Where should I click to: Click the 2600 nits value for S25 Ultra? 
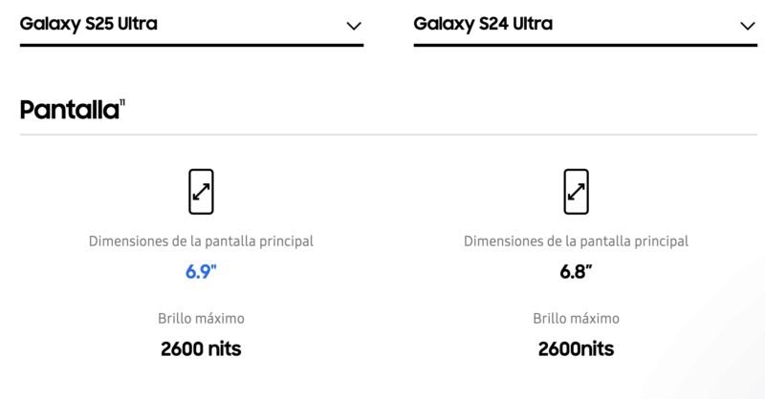coord(201,348)
